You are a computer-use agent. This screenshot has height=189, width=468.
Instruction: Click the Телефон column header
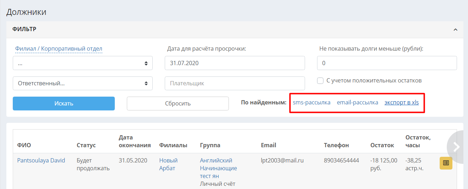click(336, 145)
